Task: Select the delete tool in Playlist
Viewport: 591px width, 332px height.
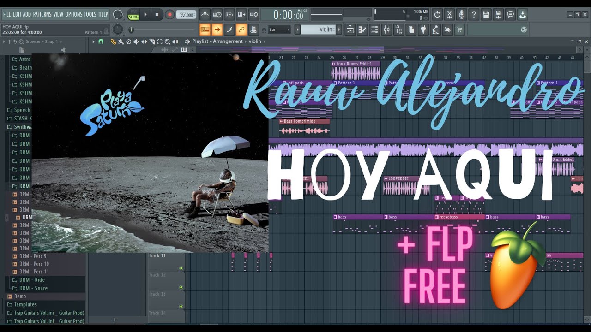Action: [128, 41]
